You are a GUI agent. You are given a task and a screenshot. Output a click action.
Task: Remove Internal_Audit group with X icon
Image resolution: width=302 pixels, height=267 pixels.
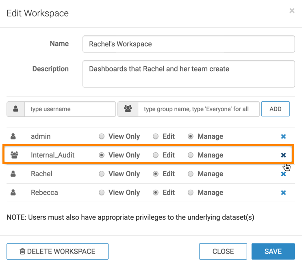pos(283,155)
